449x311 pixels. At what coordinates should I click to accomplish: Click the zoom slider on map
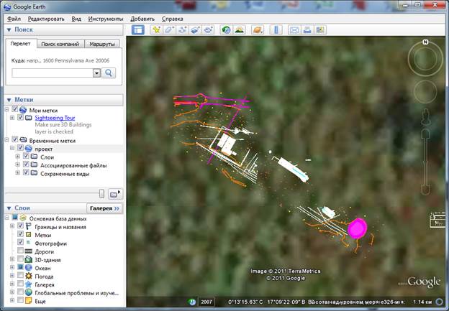click(x=425, y=162)
